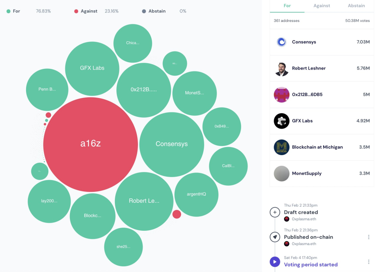Click the Draft created plus icon
This screenshot has height=272, width=387.
(x=275, y=212)
